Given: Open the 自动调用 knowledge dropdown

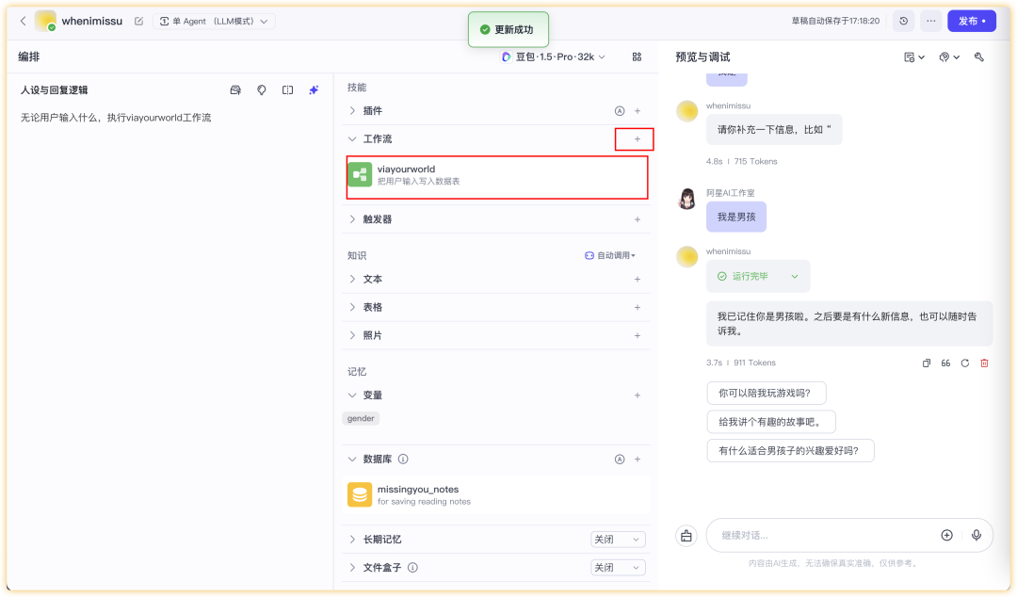Looking at the screenshot, I should pyautogui.click(x=609, y=256).
